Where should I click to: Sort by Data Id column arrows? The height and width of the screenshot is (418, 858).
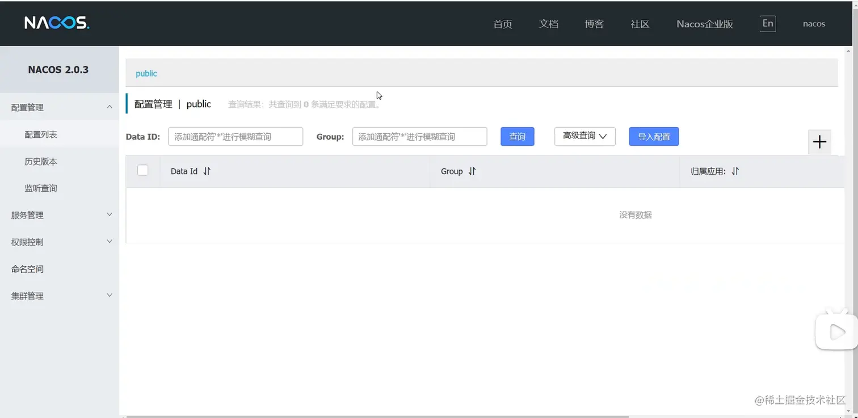point(207,171)
